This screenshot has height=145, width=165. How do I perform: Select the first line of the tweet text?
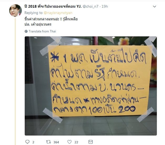[51, 19]
